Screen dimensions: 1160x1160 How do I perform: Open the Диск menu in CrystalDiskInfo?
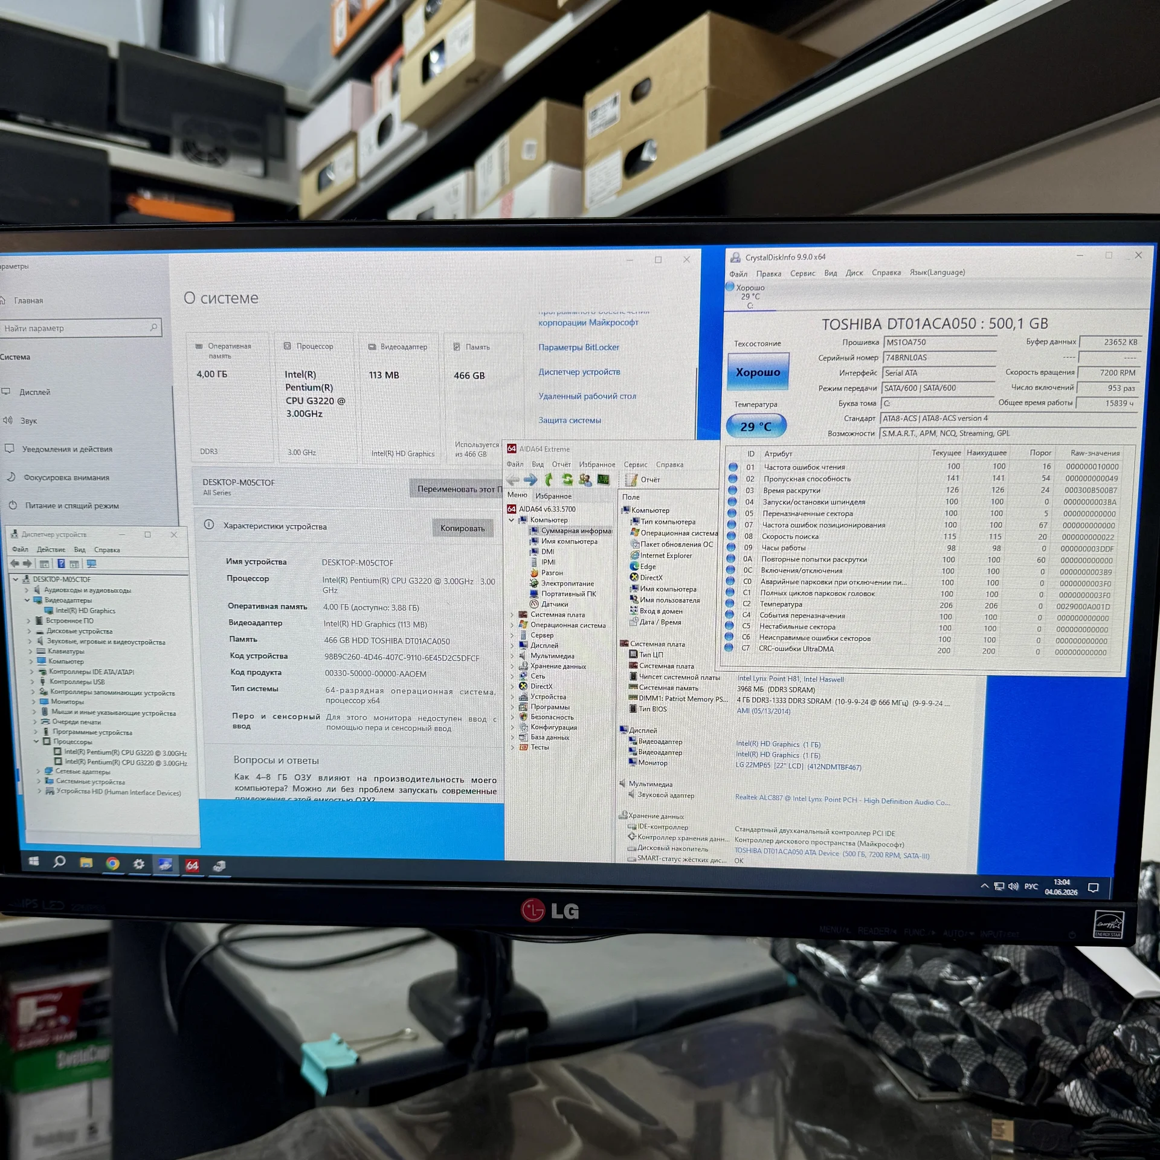point(854,273)
